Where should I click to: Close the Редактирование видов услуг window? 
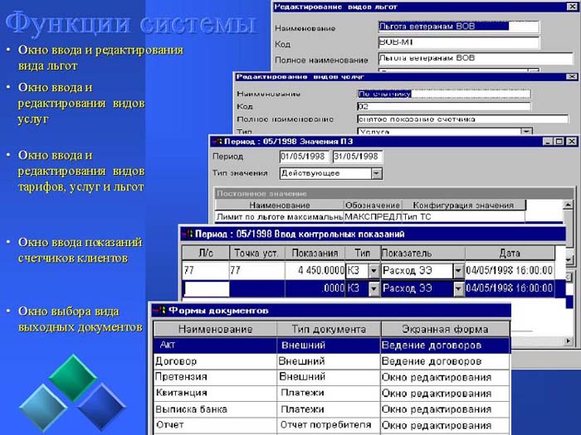[571, 77]
